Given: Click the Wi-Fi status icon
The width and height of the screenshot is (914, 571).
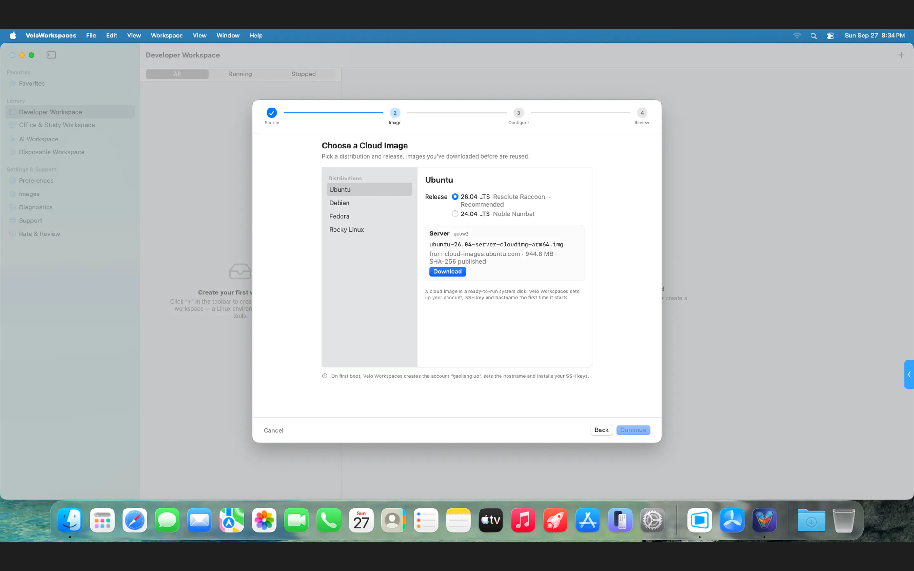Looking at the screenshot, I should coord(797,36).
